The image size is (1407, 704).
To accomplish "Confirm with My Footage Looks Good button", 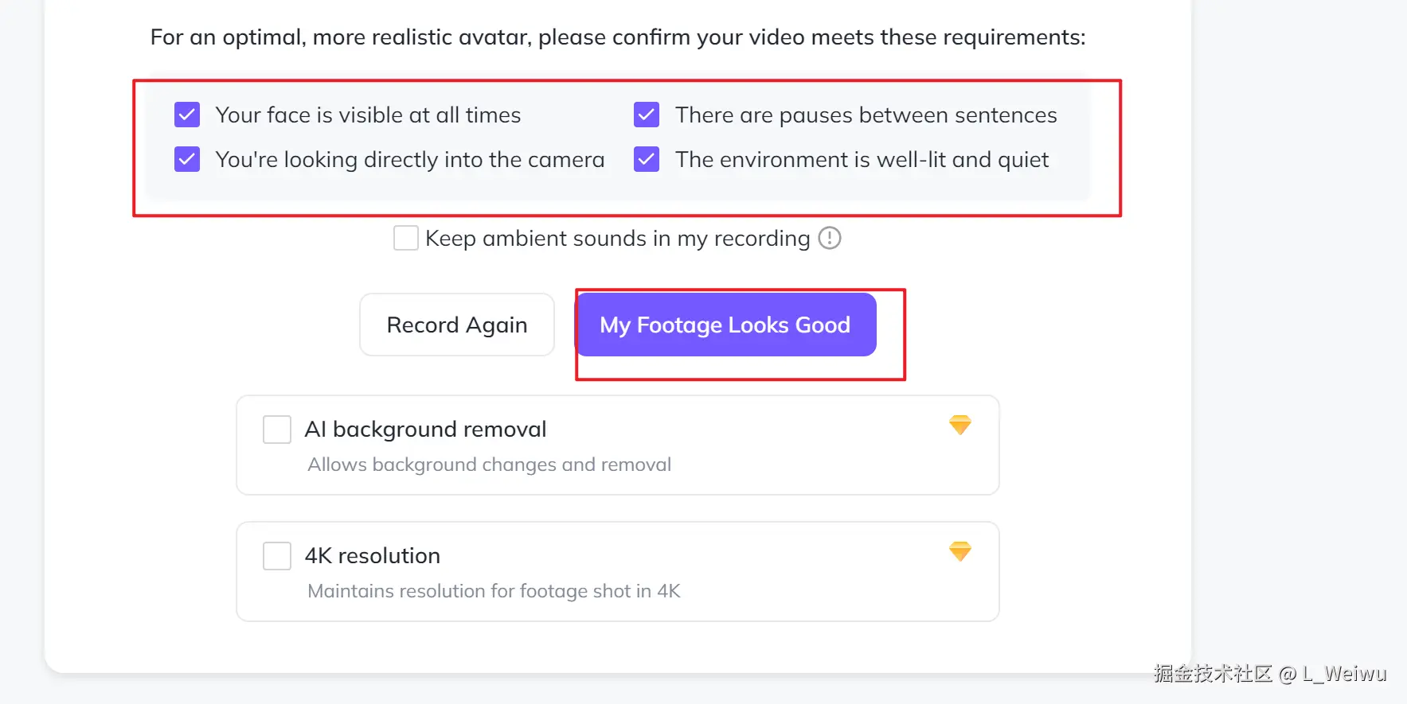I will pyautogui.click(x=725, y=325).
